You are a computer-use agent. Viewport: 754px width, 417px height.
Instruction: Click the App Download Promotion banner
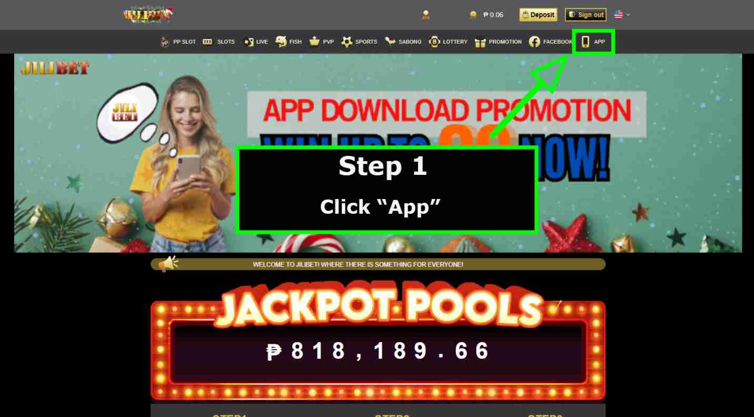pyautogui.click(x=378, y=153)
